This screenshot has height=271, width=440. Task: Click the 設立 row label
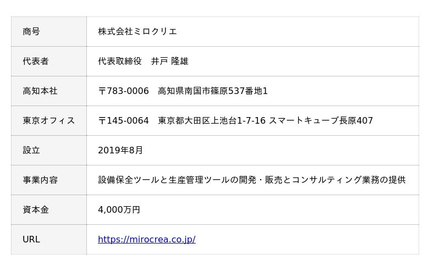click(31, 150)
